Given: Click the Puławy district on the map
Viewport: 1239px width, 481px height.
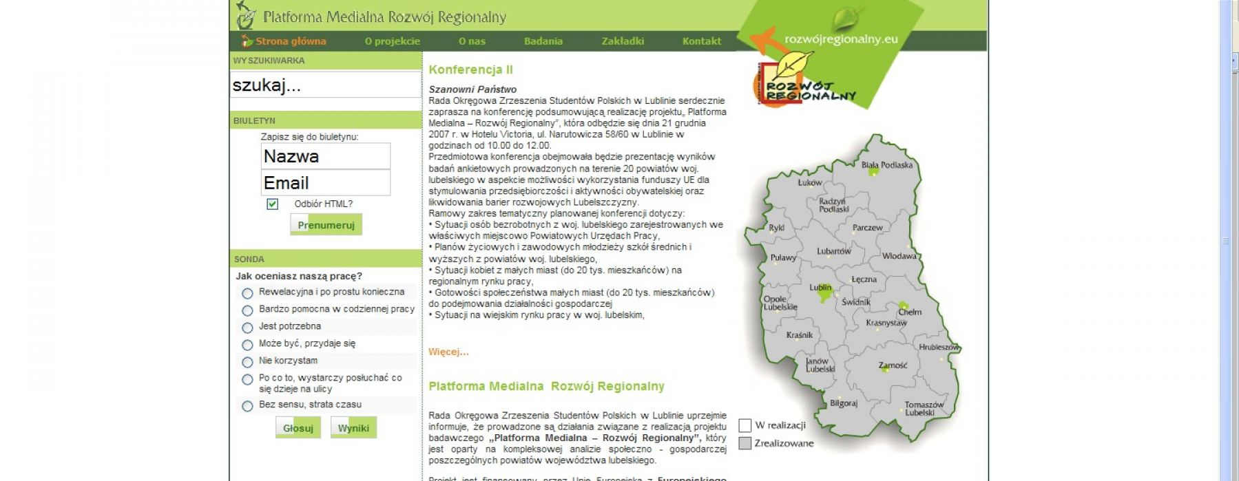Looking at the screenshot, I should [783, 258].
